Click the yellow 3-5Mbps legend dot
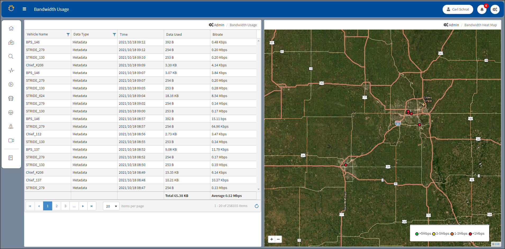 coord(434,234)
